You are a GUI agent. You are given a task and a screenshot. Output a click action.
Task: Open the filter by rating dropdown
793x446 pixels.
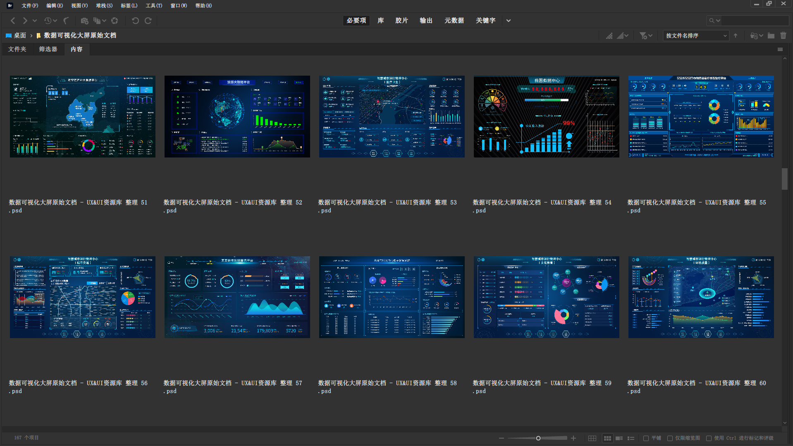(x=646, y=36)
